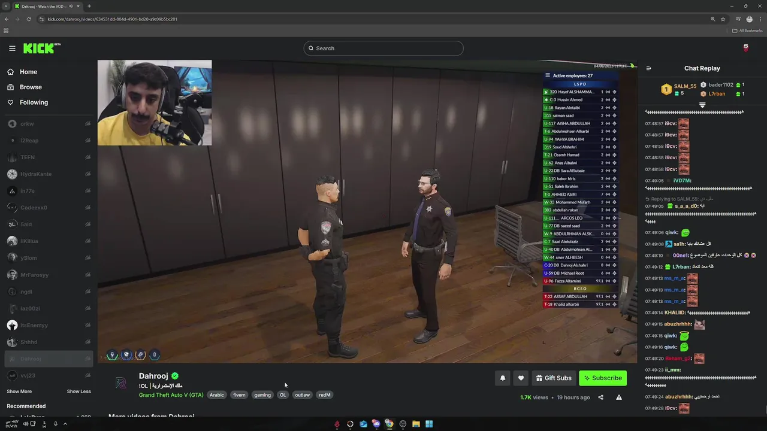
Task: Open followed channel itsEnemyy
Action: click(x=48, y=325)
